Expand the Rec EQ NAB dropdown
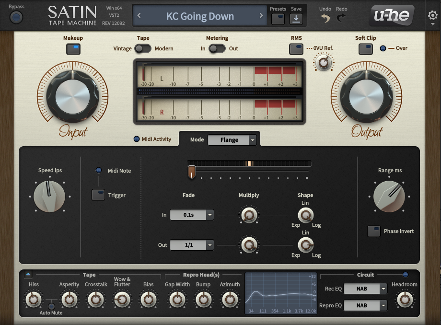441x325 pixels. coord(365,289)
